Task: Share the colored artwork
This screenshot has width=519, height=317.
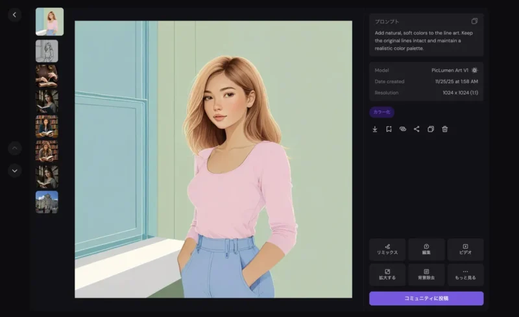Action: tap(416, 129)
